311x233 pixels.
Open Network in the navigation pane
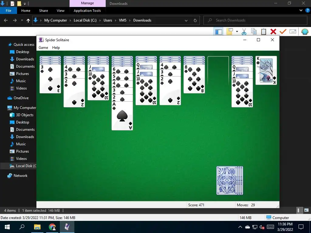[17, 176]
